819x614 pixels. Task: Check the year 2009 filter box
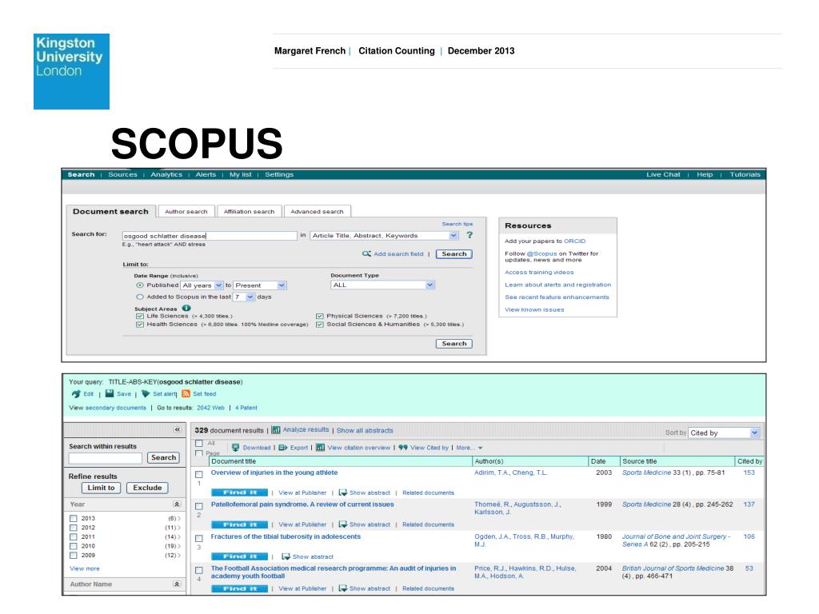74,556
